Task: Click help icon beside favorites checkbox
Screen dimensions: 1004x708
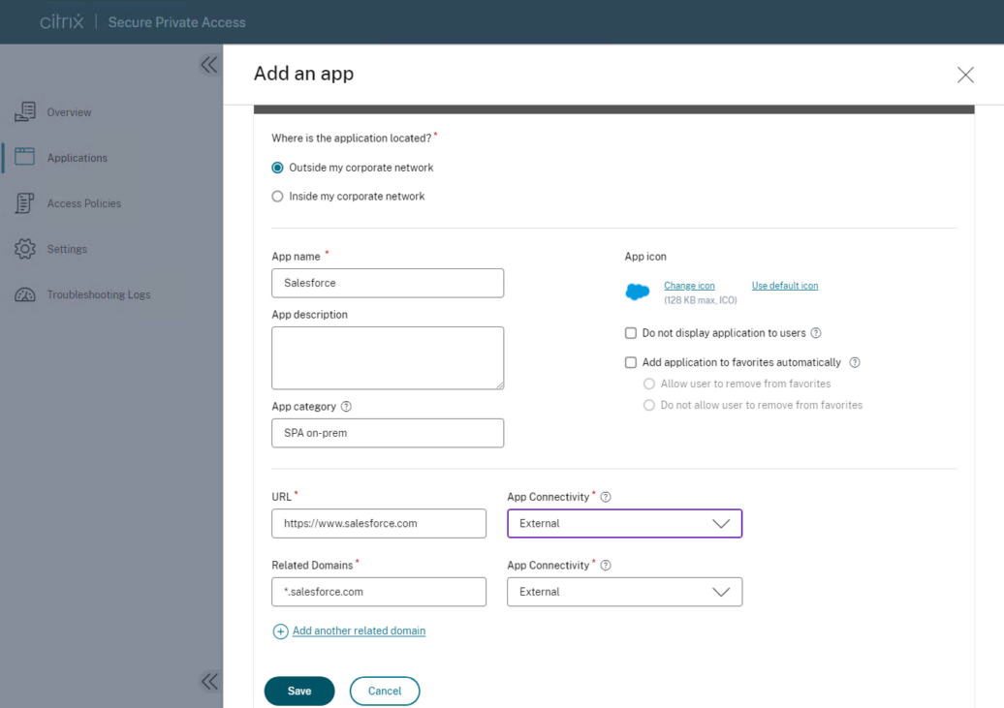Action: 855,362
